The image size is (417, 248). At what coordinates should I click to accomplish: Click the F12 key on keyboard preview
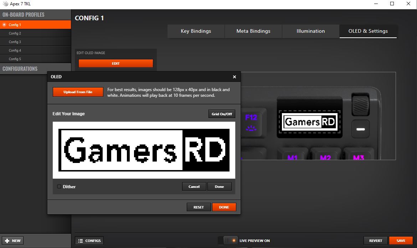tap(251, 122)
